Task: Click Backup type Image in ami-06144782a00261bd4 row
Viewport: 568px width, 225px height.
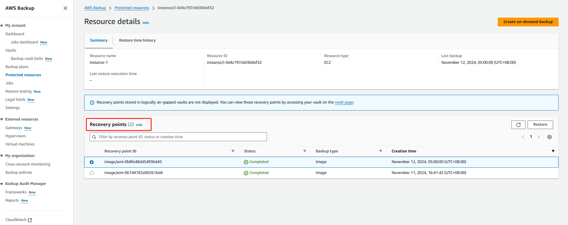Action: [x=321, y=173]
